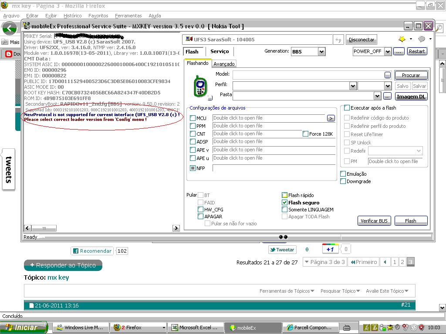Enable the CNT file checkbox
The image size is (446, 334).
pyautogui.click(x=193, y=134)
